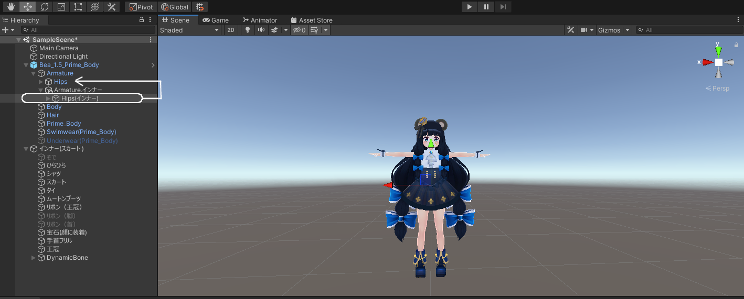Switch to the Game tab

tap(216, 20)
